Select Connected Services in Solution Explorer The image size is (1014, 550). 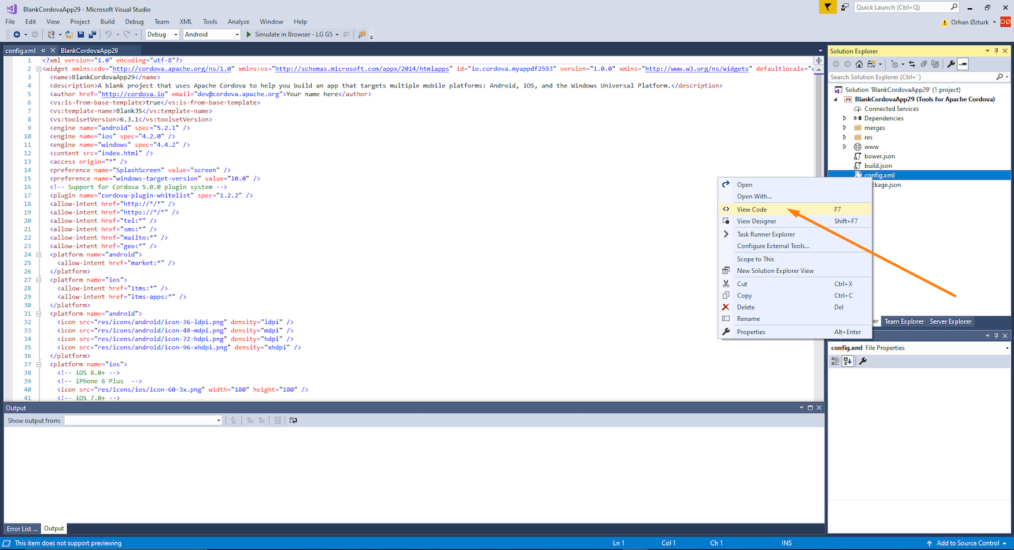(x=891, y=109)
